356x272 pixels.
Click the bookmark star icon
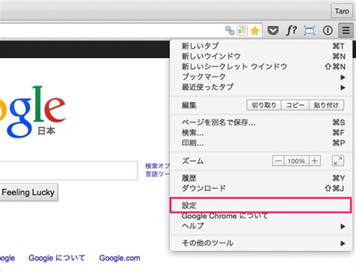pos(255,31)
